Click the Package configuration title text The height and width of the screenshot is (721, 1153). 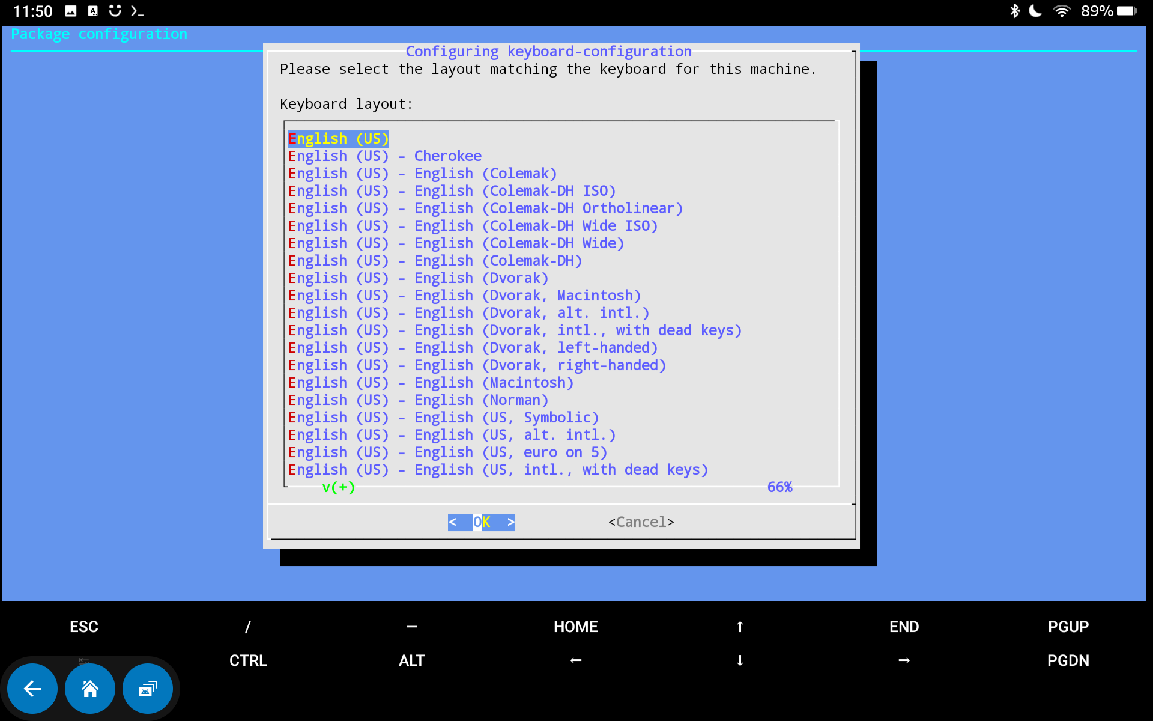tap(99, 34)
